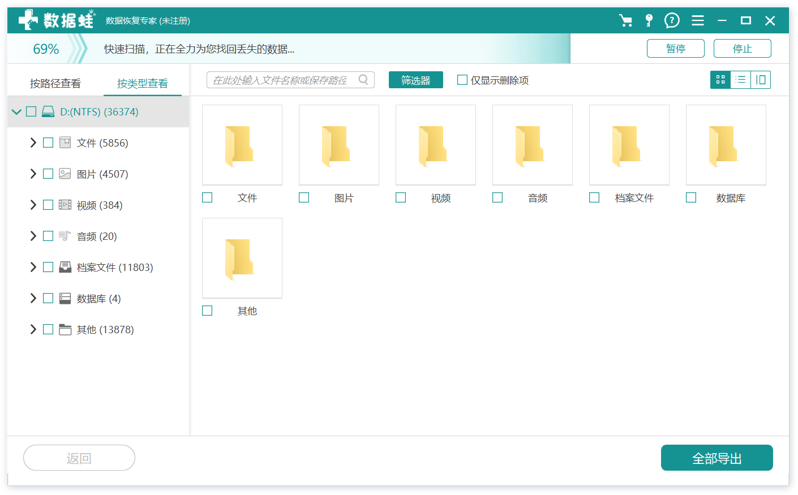Open the 文件 folder thumbnail
798x495 pixels.
[242, 145]
